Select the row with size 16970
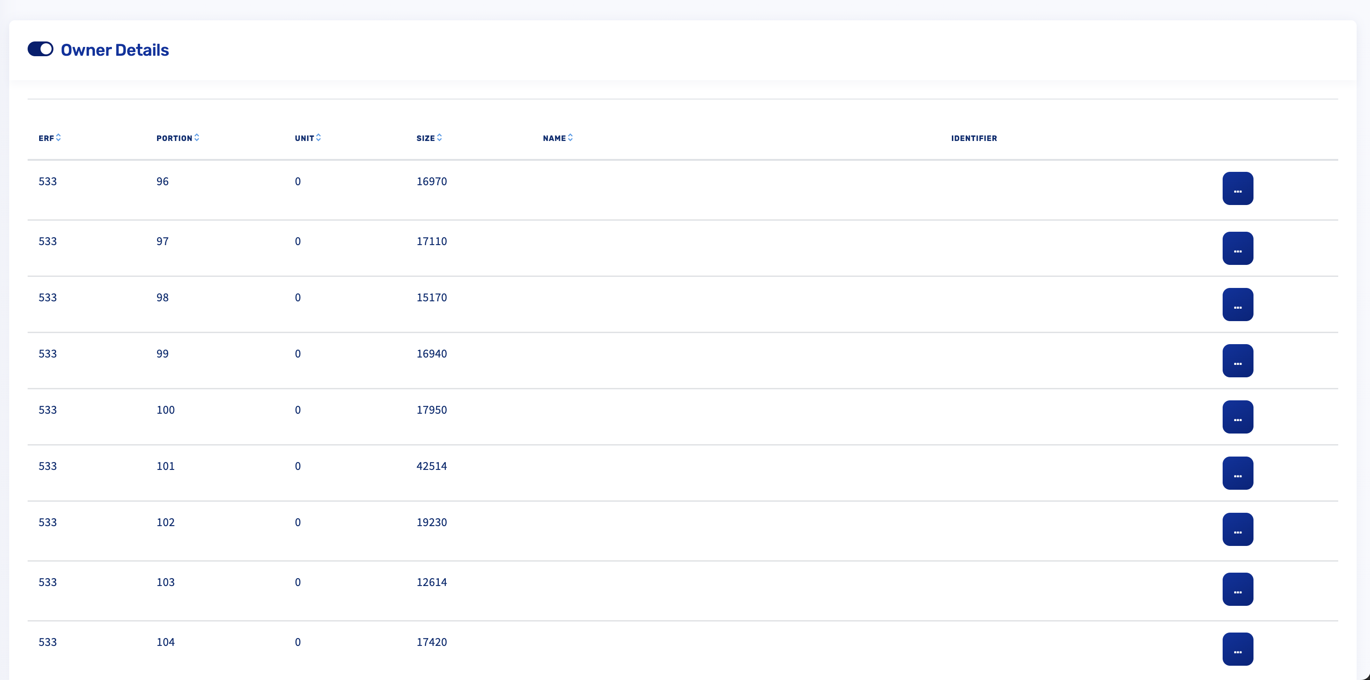The width and height of the screenshot is (1370, 680). pyautogui.click(x=431, y=182)
